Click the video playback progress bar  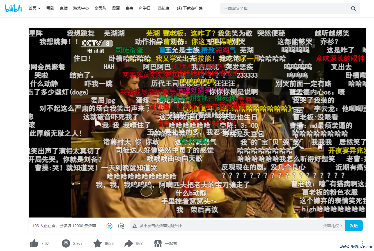point(198,218)
